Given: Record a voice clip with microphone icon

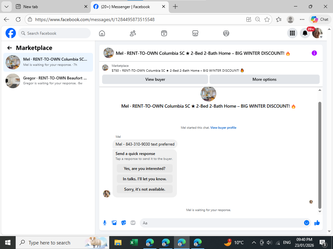Looking at the screenshot, I should click(105, 223).
